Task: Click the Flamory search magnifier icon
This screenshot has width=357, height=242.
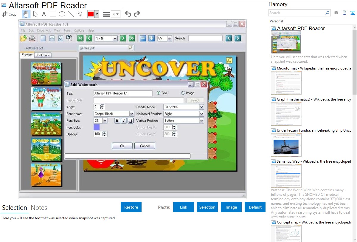Action: click(327, 13)
